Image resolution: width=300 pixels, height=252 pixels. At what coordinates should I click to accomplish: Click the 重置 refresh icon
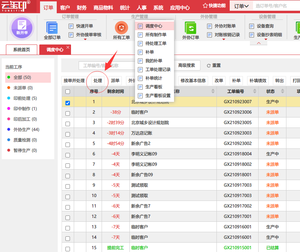pyautogui.click(x=209, y=66)
